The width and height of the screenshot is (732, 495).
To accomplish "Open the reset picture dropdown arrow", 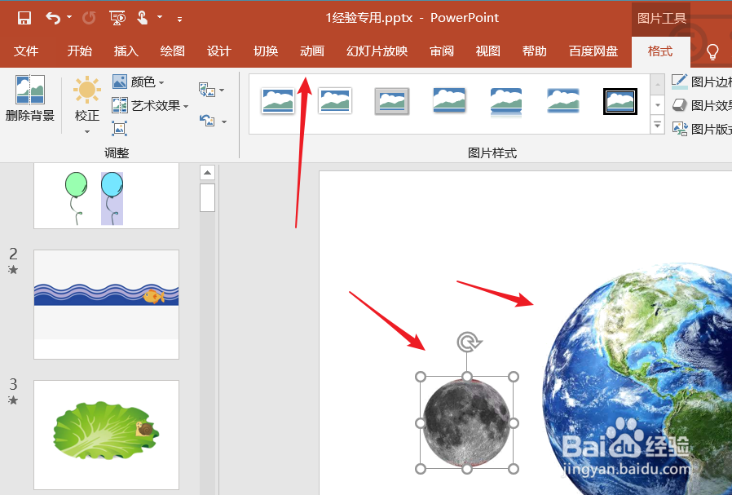I will (x=224, y=122).
